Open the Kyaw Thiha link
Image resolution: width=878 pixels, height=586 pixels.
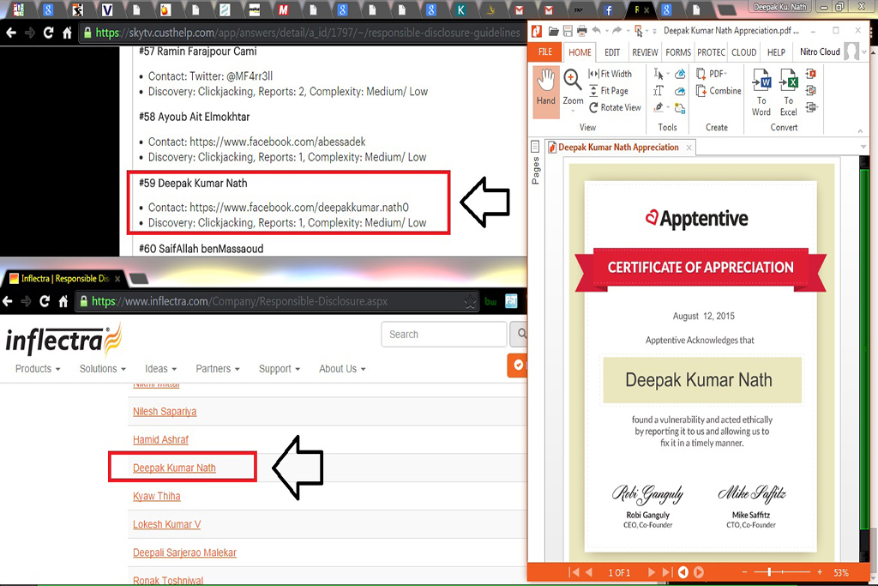click(157, 497)
